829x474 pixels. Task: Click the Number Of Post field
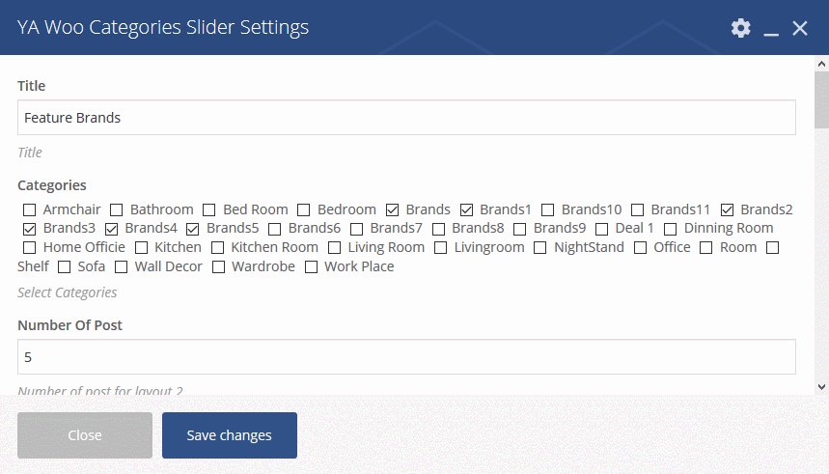pyautogui.click(x=406, y=357)
